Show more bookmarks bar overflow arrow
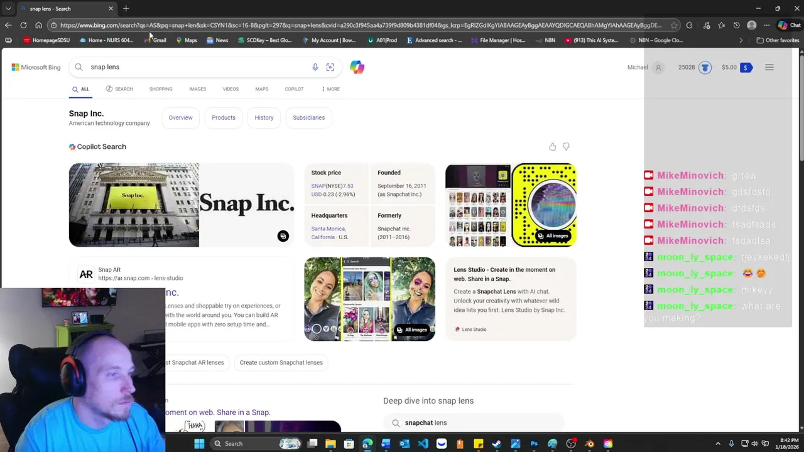This screenshot has height=452, width=804. point(741,40)
